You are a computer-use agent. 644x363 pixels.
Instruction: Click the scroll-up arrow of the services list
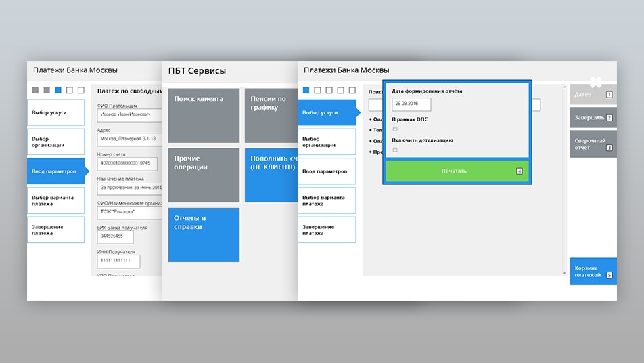coord(564,87)
